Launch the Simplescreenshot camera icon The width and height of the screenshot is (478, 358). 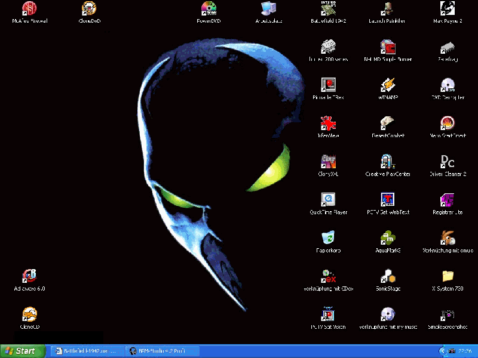(x=448, y=314)
